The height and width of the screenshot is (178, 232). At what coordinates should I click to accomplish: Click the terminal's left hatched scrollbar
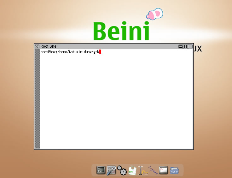coord(37,98)
